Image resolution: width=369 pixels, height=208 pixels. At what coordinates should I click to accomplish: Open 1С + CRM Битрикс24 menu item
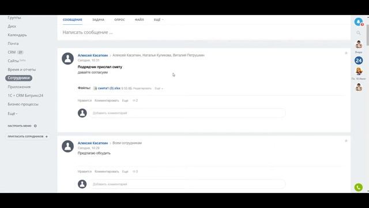coord(25,95)
